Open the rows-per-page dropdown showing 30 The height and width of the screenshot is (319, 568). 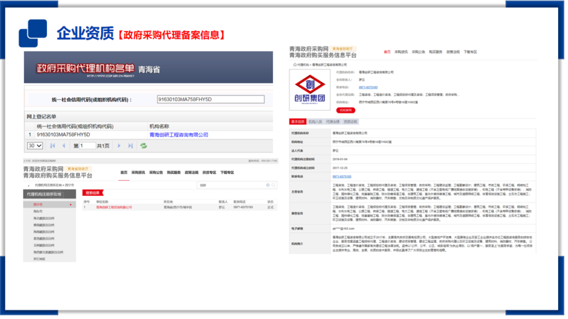(x=35, y=146)
